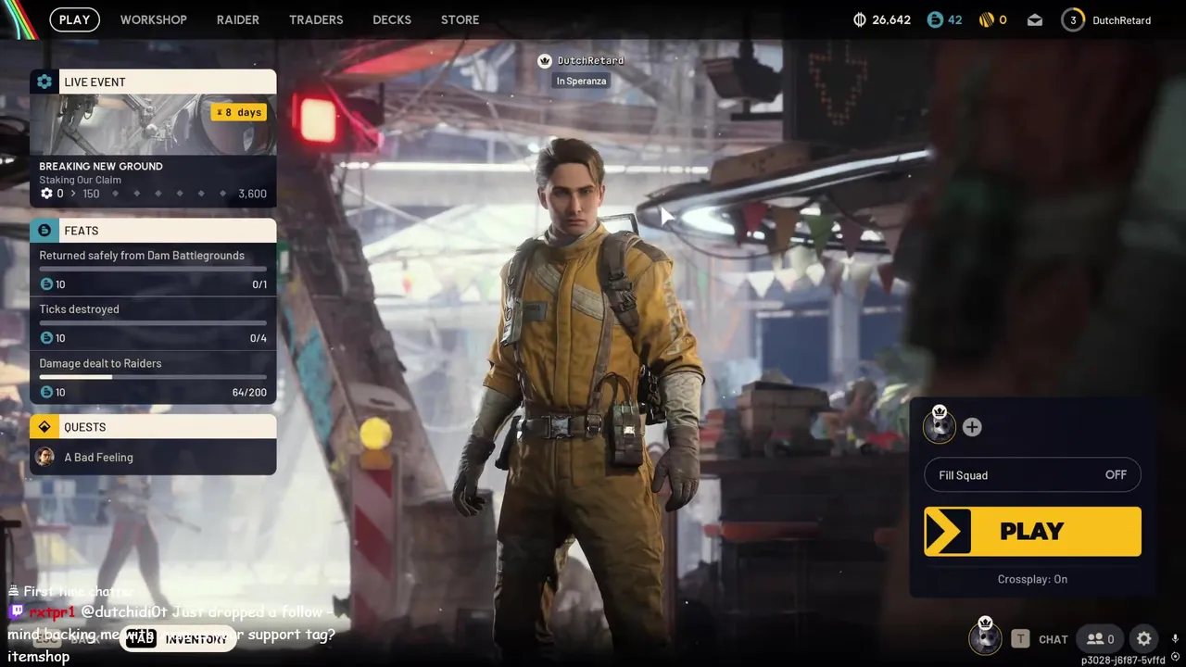1186x667 pixels.
Task: Click the Quests panel diamond icon
Action: click(x=44, y=427)
